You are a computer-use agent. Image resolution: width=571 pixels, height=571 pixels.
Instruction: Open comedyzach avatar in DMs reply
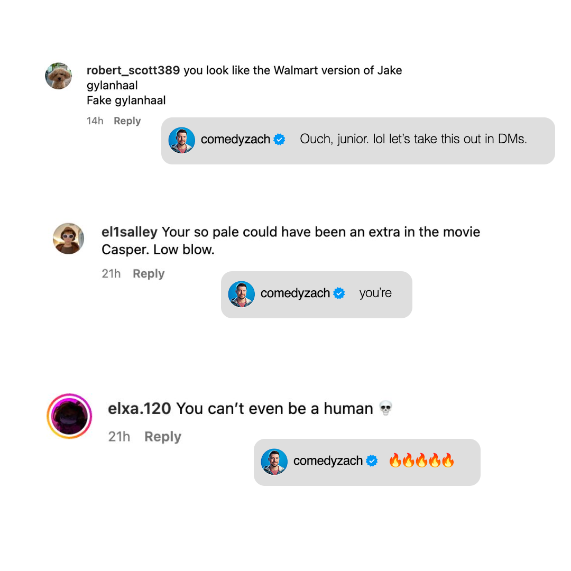click(182, 140)
